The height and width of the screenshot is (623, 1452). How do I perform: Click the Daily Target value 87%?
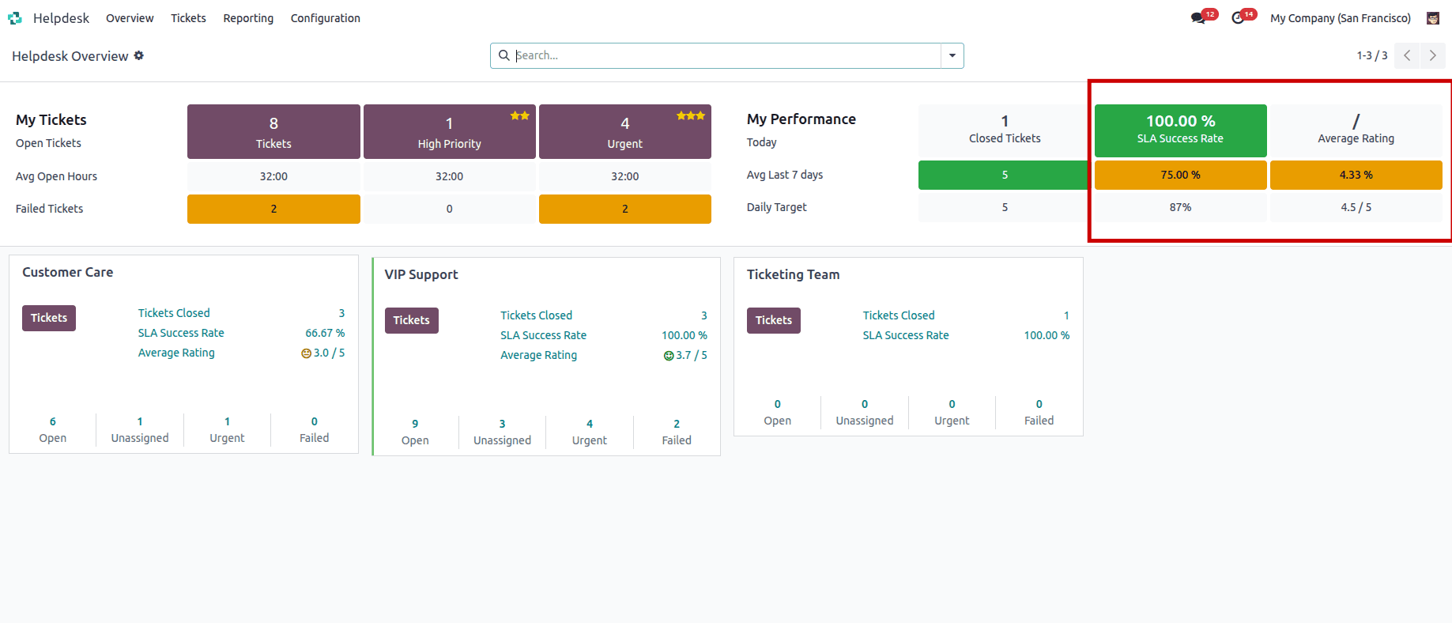click(1180, 207)
